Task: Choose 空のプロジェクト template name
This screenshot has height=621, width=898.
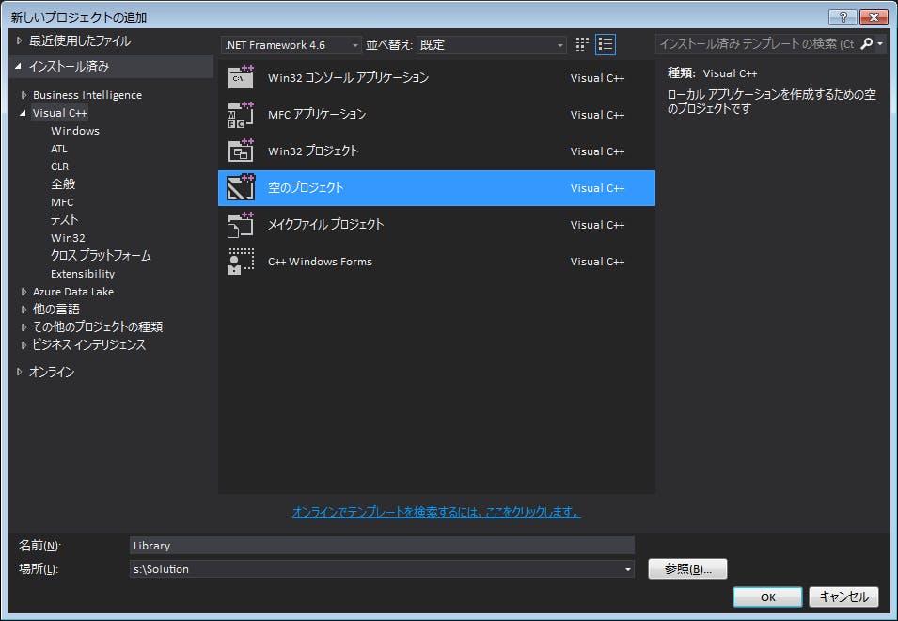Action: [306, 187]
